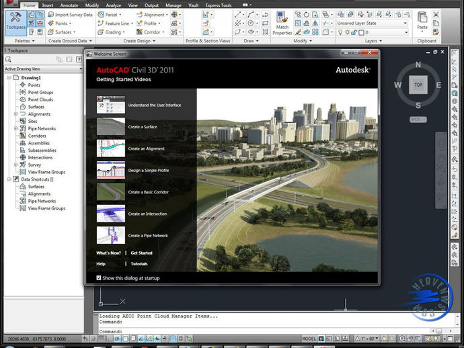Open the Tutorials link
This screenshot has height=348, width=464.
139,264
